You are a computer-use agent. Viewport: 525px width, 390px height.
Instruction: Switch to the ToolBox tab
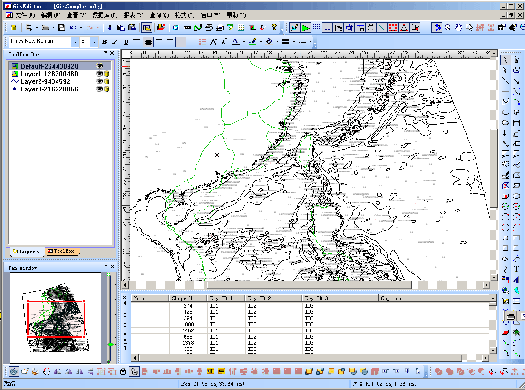62,251
